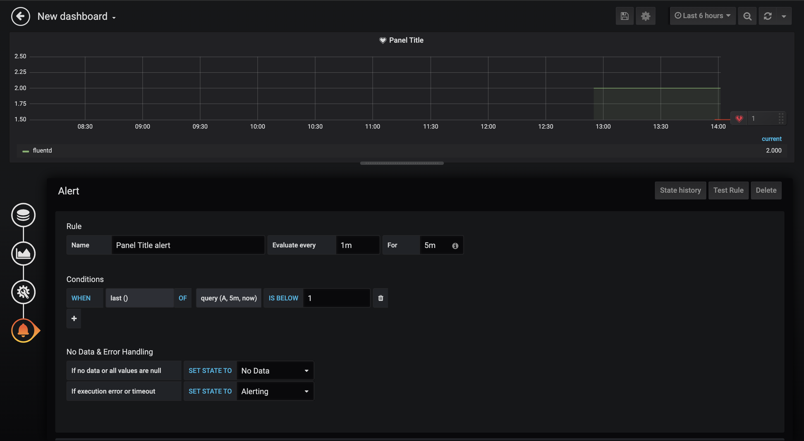Click the WHEN condition operator
Image resolution: width=804 pixels, height=441 pixels.
[85, 298]
